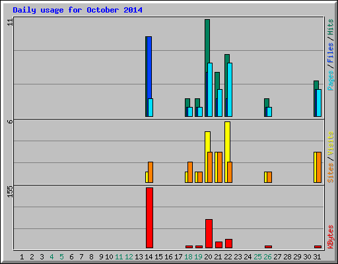Click the x-axis day label '20'

tap(208, 257)
